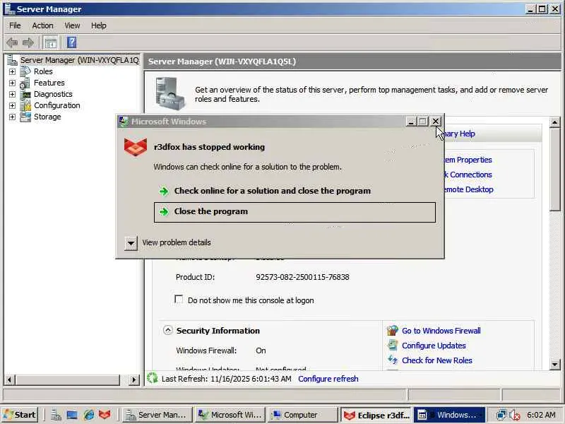
Task: Switch to Server Man... taskbar button
Action: (157, 415)
